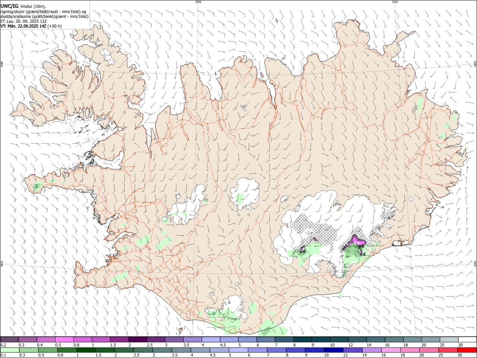Click the 'IT: Lau. 20. 09. 2025 12Z' line
Viewport: 477px width, 358px height.
(23, 21)
